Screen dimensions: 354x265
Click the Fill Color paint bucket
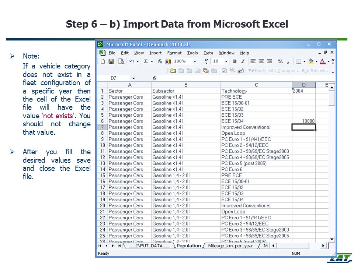click(311, 61)
